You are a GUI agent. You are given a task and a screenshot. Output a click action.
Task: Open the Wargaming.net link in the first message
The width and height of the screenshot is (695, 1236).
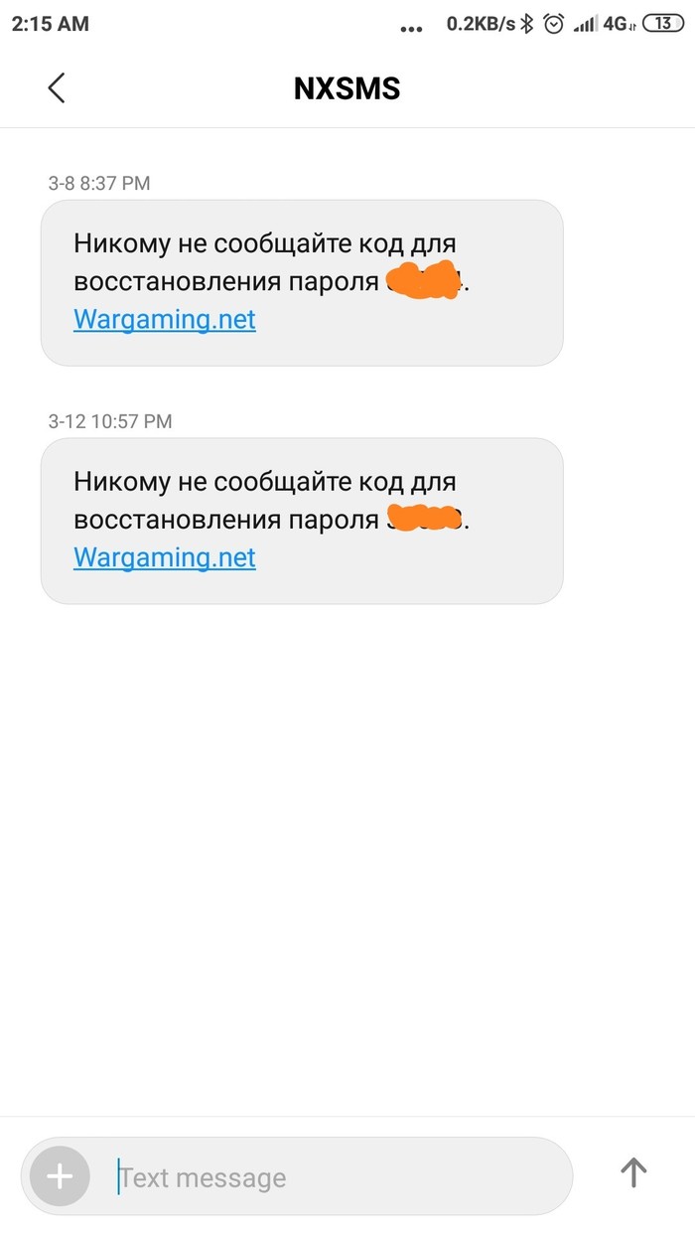tap(165, 319)
